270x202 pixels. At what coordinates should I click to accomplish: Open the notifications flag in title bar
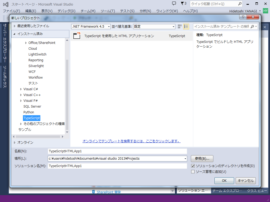(183, 3)
